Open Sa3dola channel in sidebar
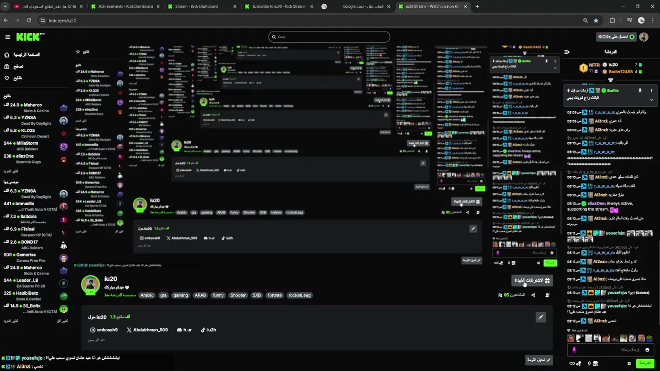Screen dimensions: 660x371 point(35,219)
